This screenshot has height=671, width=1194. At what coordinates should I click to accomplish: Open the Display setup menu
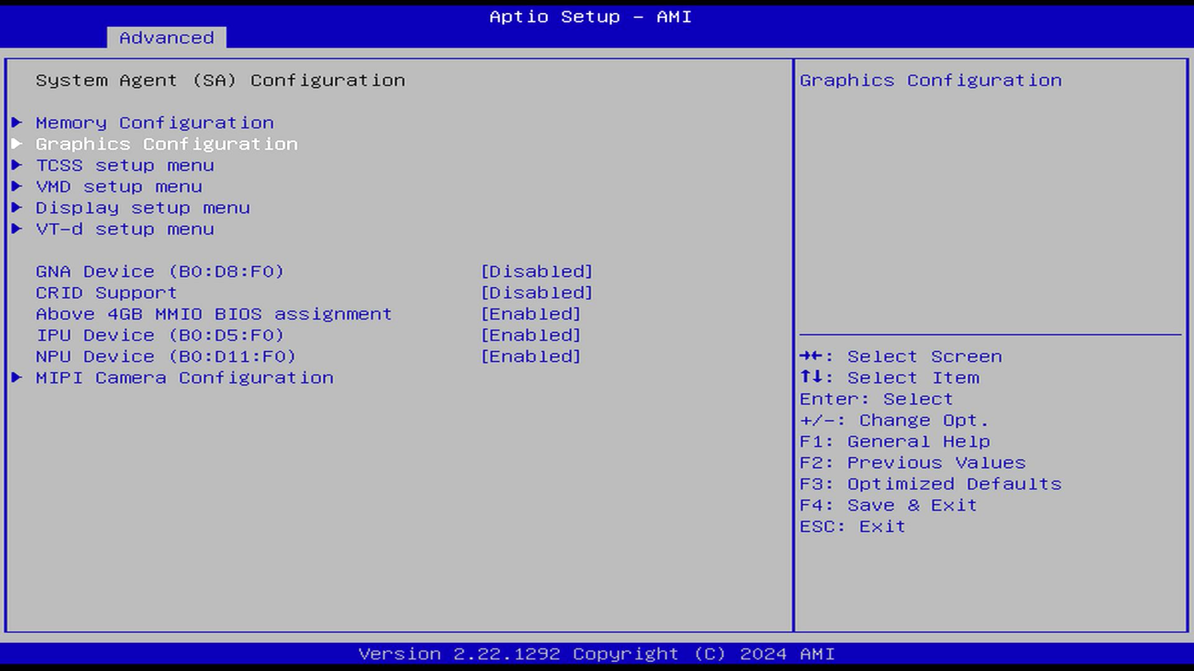coord(144,207)
